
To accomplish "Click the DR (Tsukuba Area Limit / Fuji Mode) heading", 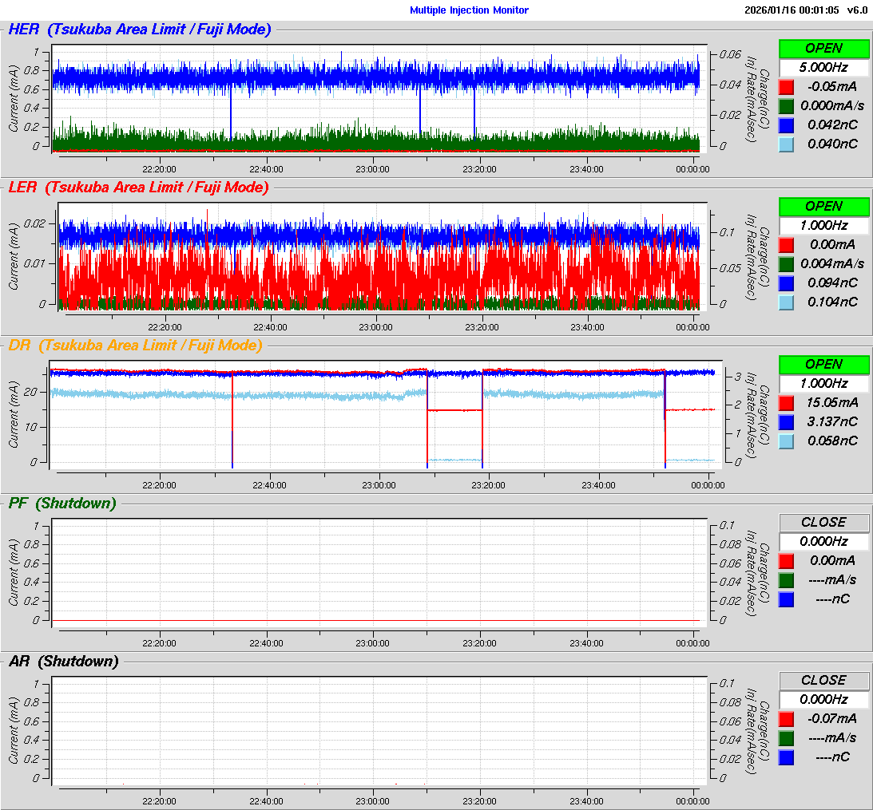I will pos(135,345).
